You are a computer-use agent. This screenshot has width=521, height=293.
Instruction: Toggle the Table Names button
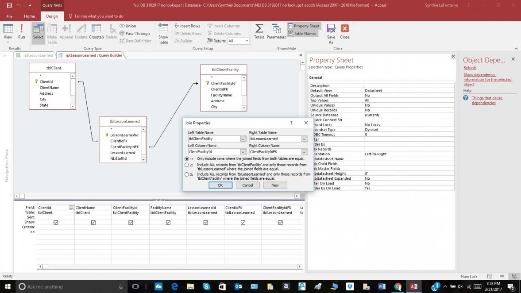point(302,33)
